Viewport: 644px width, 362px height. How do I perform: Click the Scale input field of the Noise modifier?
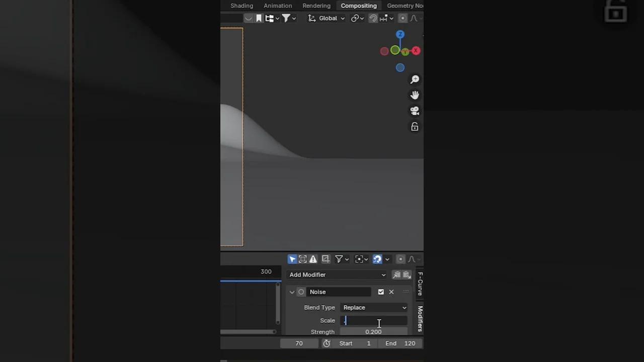[373, 320]
